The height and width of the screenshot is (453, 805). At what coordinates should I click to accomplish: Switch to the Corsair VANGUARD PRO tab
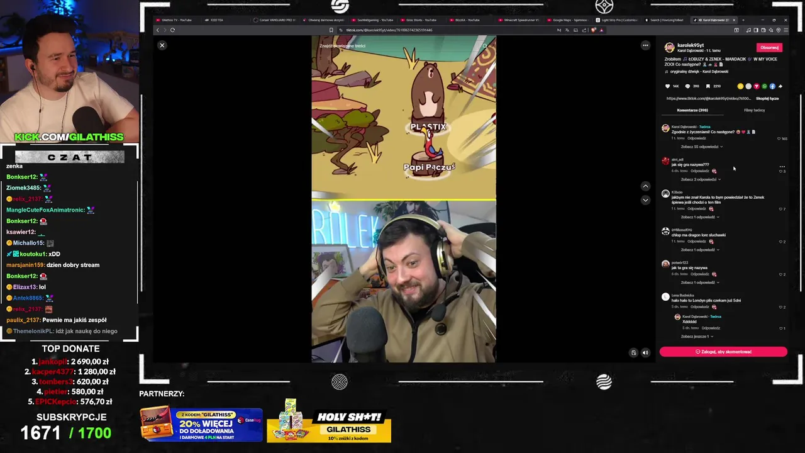pos(274,20)
